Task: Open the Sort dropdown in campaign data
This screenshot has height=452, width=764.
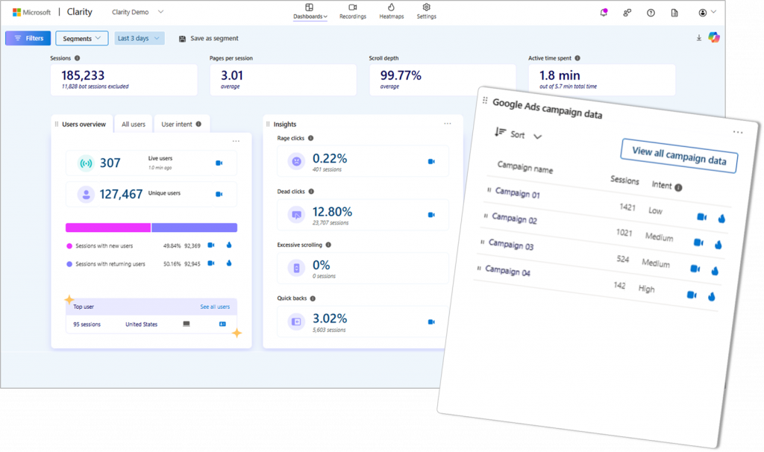Action: [518, 134]
